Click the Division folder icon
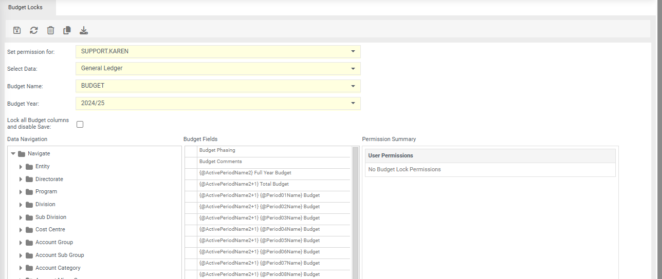This screenshot has height=279, width=662. pos(29,204)
